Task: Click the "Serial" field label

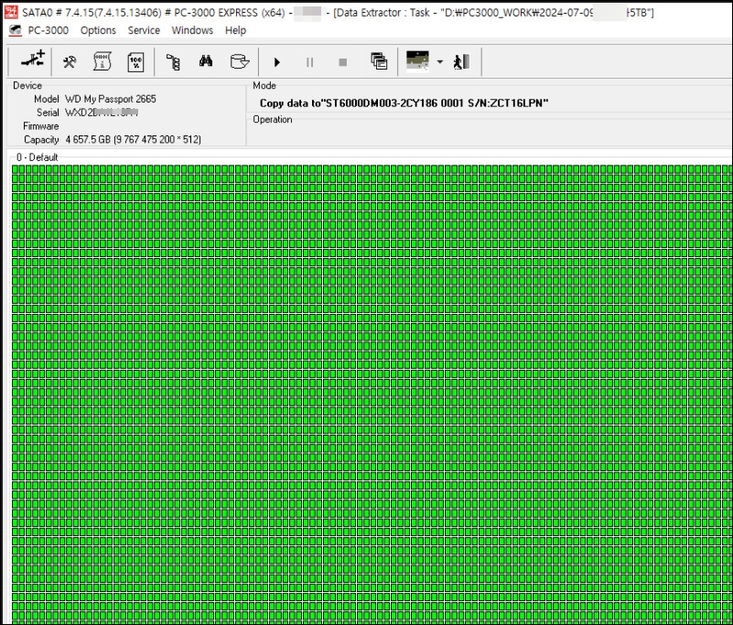Action: click(x=48, y=113)
